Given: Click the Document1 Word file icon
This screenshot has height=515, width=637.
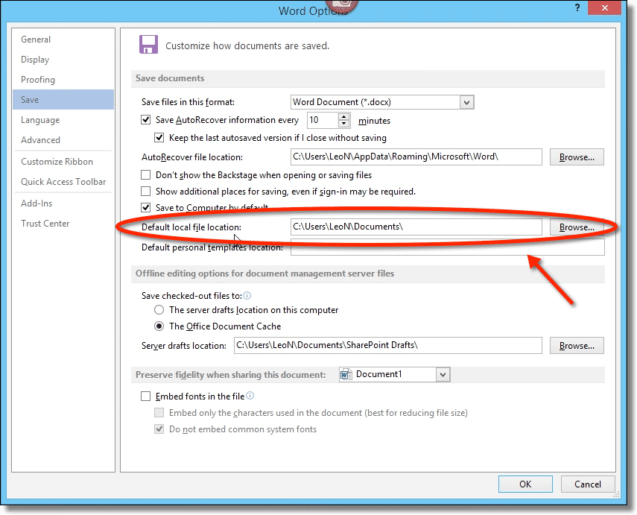Looking at the screenshot, I should 346,374.
